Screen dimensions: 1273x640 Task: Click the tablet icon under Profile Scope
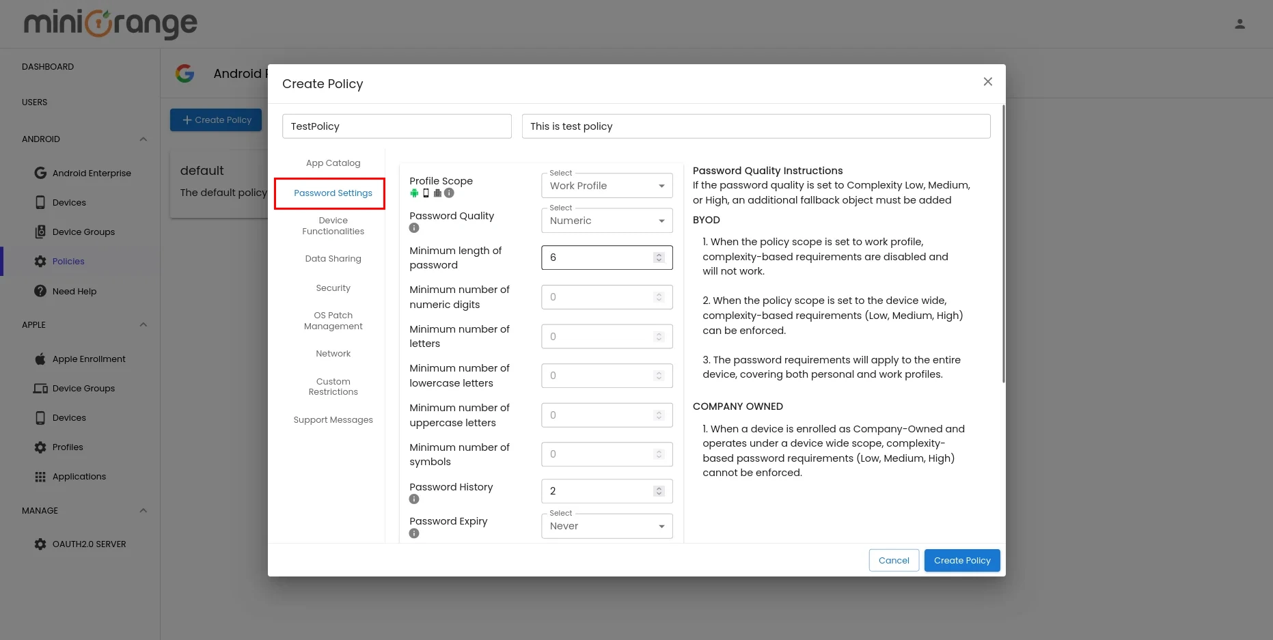tap(437, 193)
